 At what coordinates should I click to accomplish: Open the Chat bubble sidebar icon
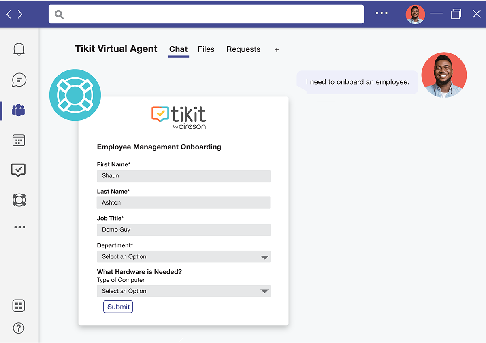[19, 80]
